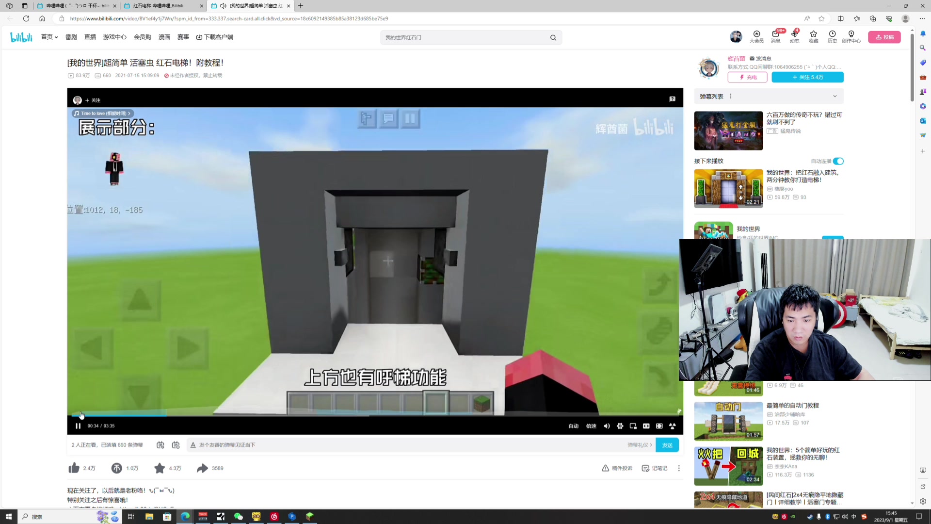Open 漫画 menu item
The image size is (931, 524).
164,37
